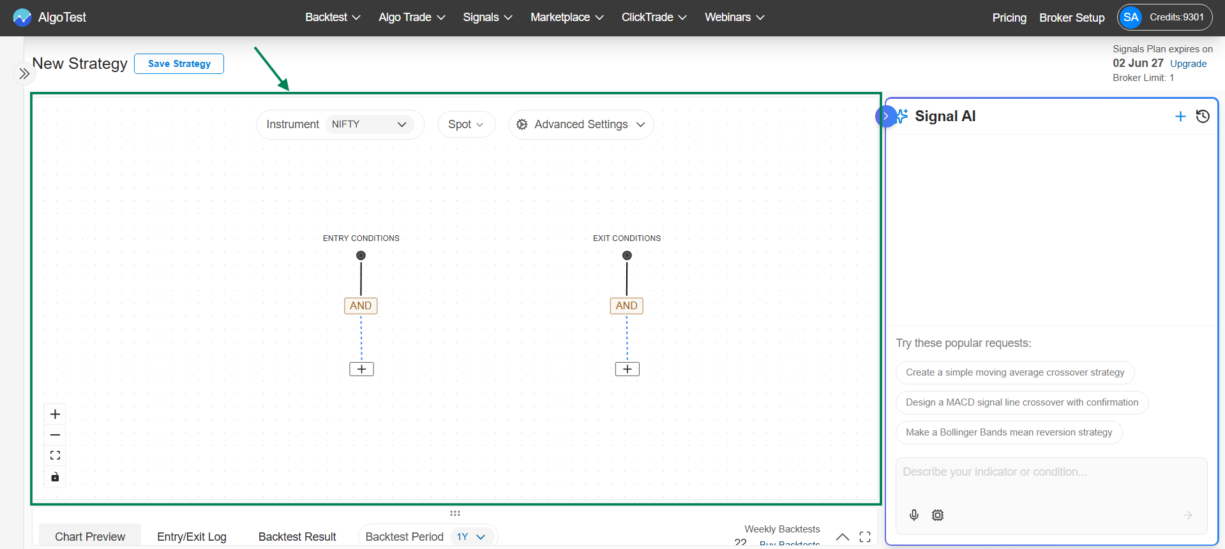The height and width of the screenshot is (549, 1225).
Task: Click the canvas zoom in plus icon
Action: 56,414
